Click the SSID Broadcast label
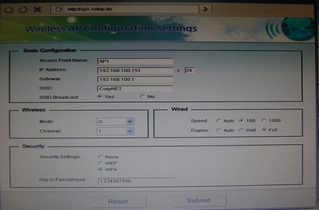The image size is (319, 210). pyautogui.click(x=59, y=97)
